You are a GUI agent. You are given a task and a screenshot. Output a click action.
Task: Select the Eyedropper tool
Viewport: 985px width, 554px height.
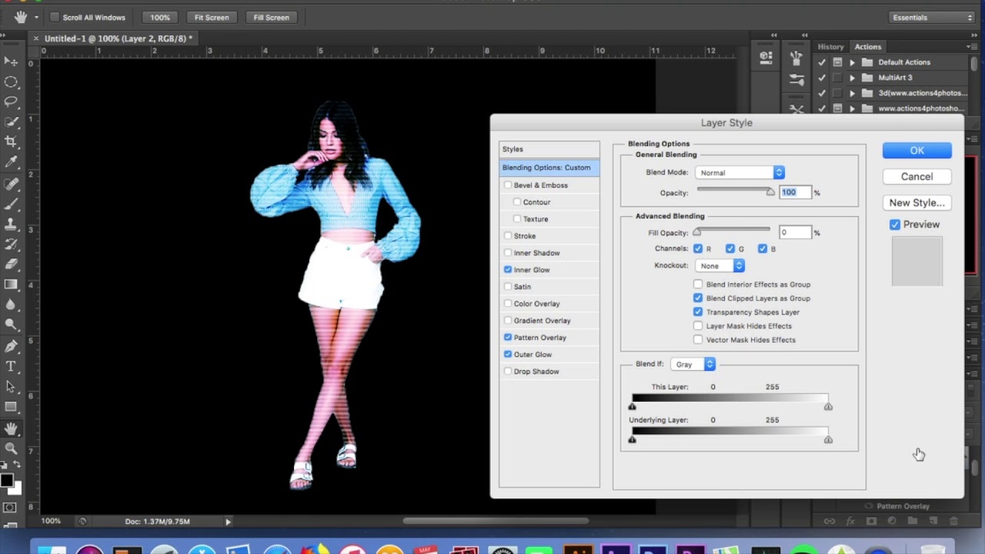point(11,162)
